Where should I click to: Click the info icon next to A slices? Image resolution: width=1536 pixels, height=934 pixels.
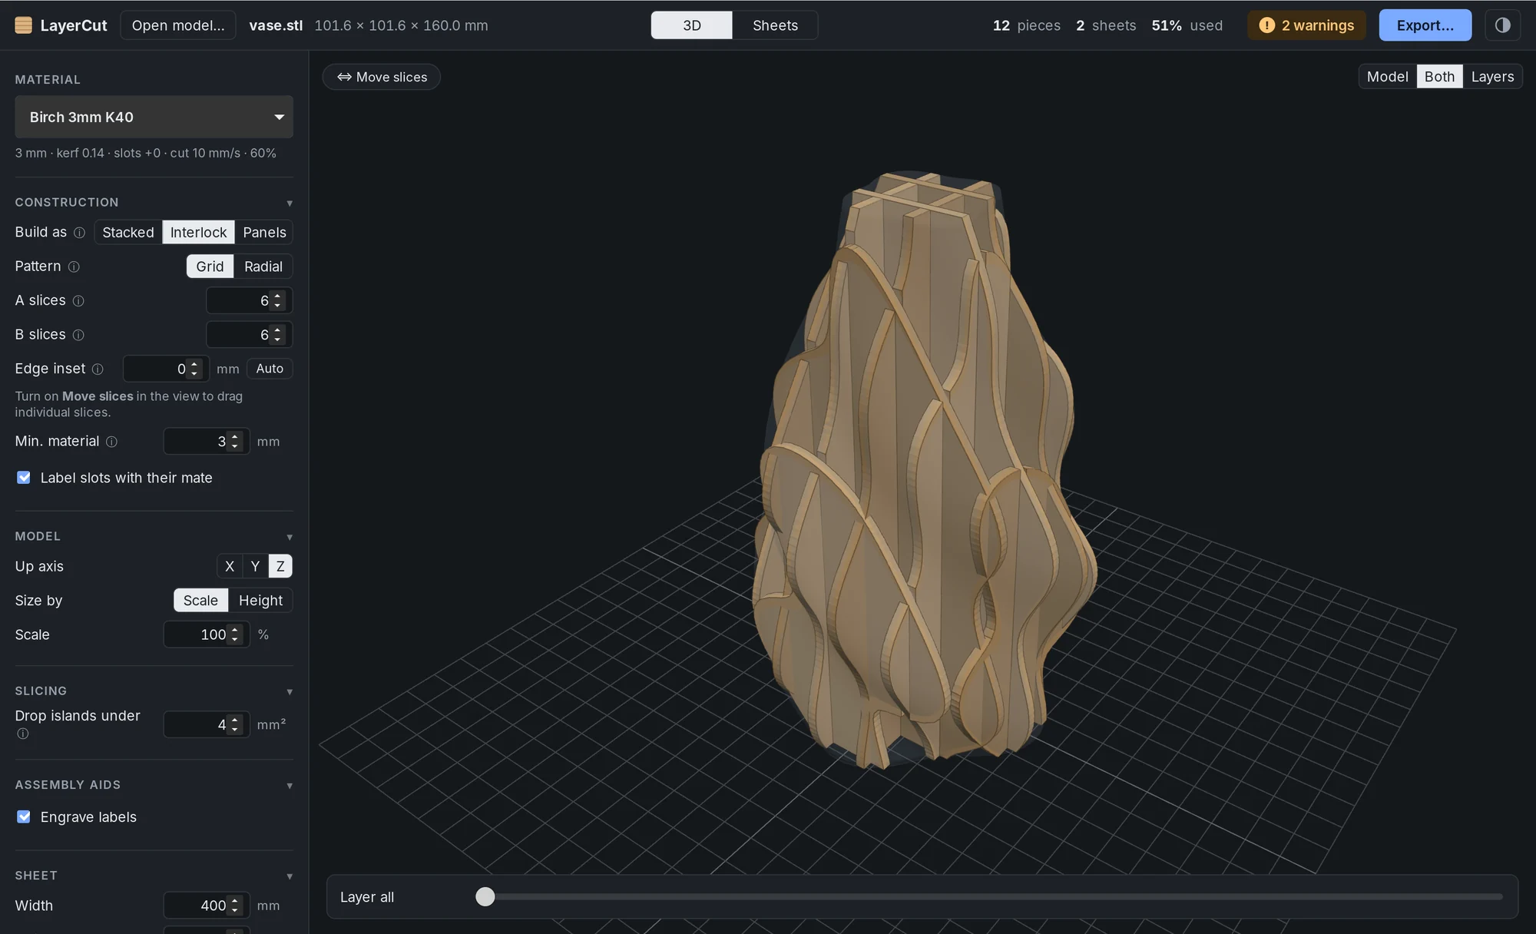[78, 301]
